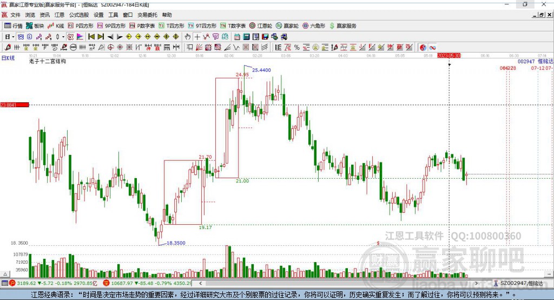
Task: Open the P数字表 tool
Action: 142,26
